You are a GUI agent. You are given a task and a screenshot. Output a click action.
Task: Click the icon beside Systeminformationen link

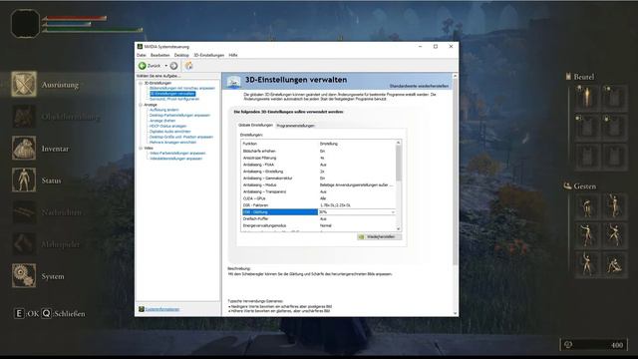point(142,309)
